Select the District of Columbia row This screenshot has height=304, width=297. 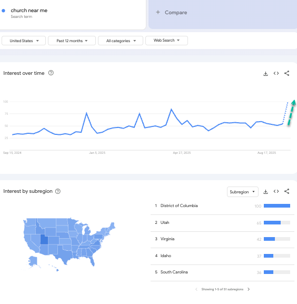coord(222,206)
